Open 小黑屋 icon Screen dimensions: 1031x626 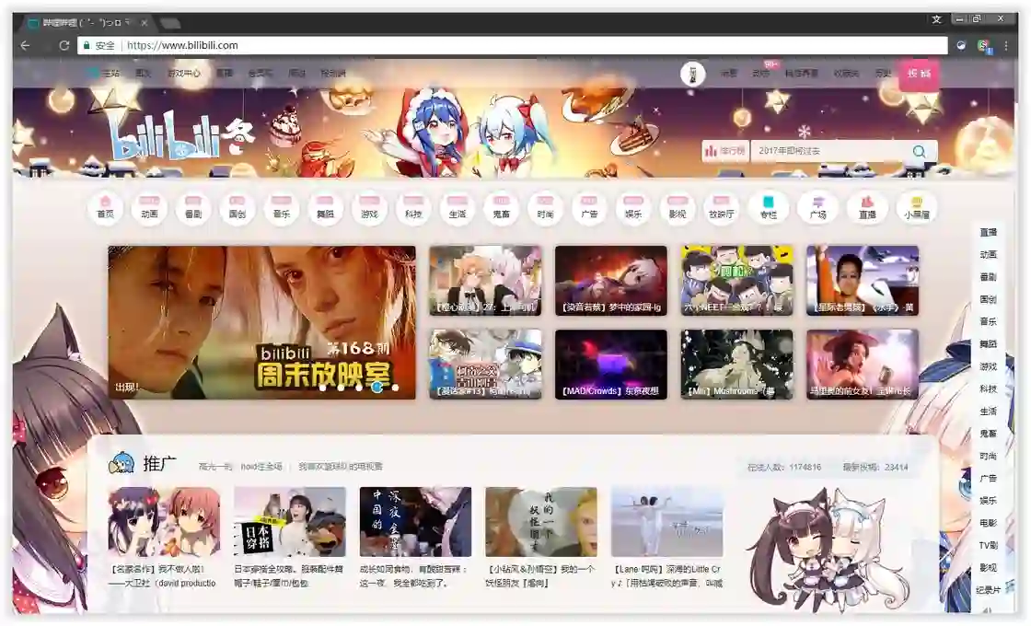tap(917, 208)
